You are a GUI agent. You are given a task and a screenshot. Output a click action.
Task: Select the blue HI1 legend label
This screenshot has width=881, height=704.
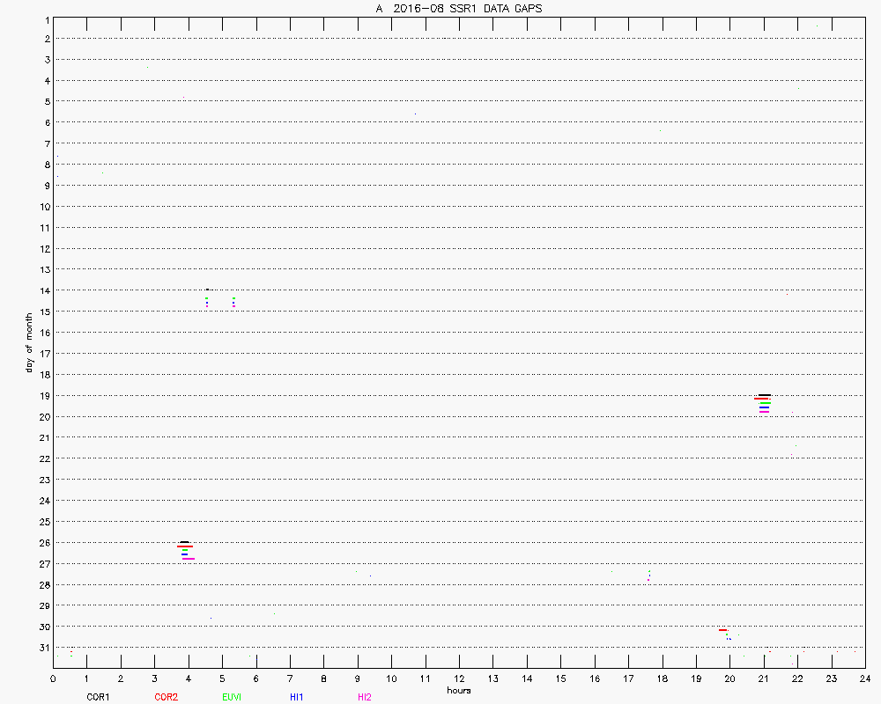coord(297,697)
